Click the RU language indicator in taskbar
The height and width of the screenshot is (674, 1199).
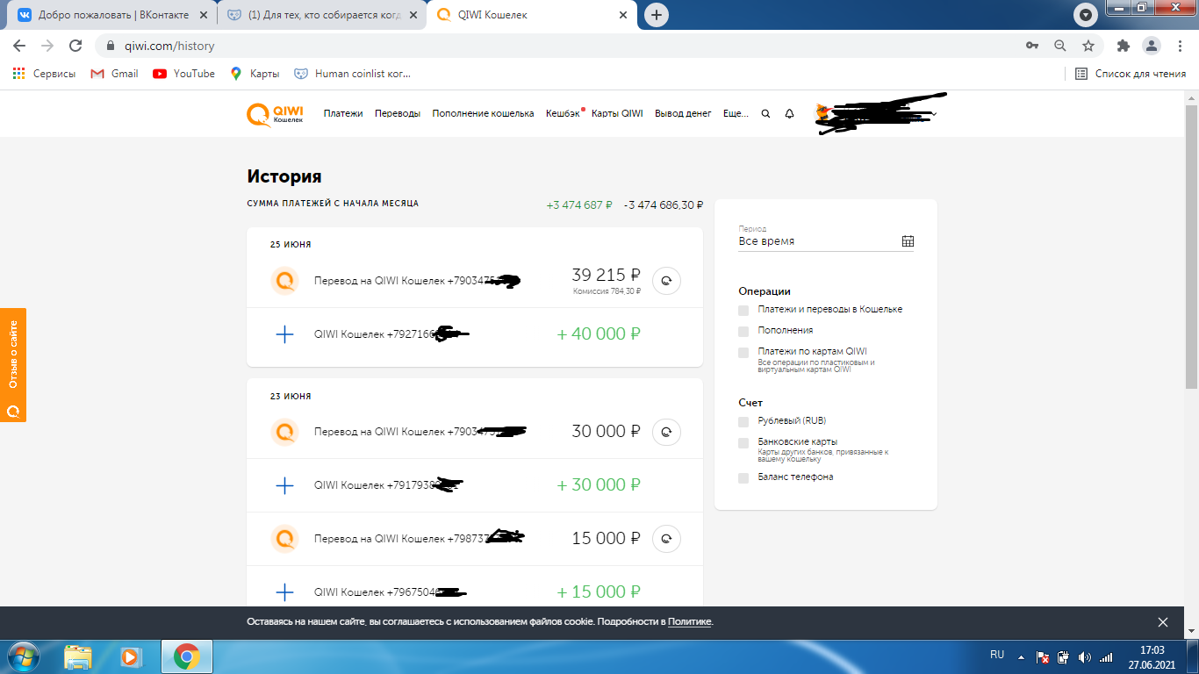pos(997,656)
